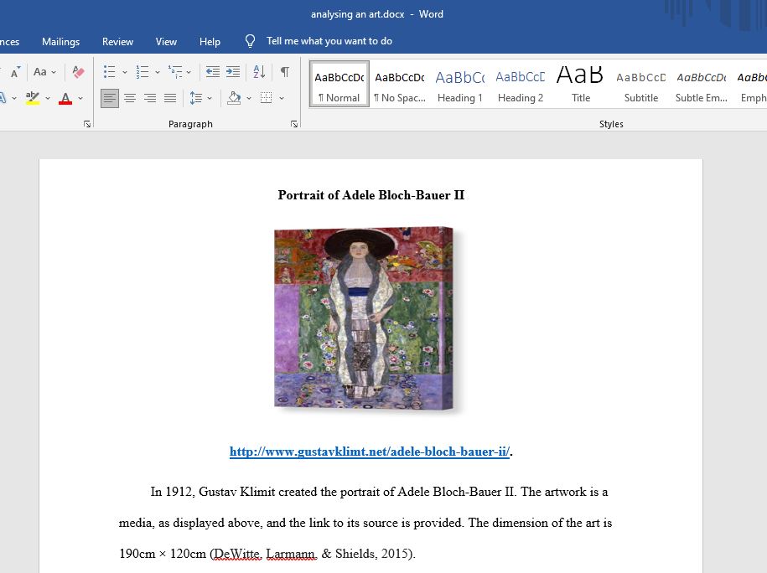Expand the Numbering library dropdown arrow

pyautogui.click(x=158, y=72)
